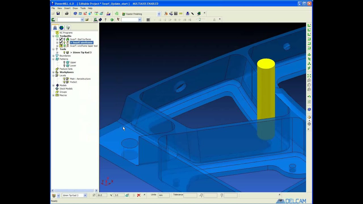The width and height of the screenshot is (363, 204).
Task: Open the 16mm Tip Rad 3 tool dropdown
Action: tap(85, 195)
